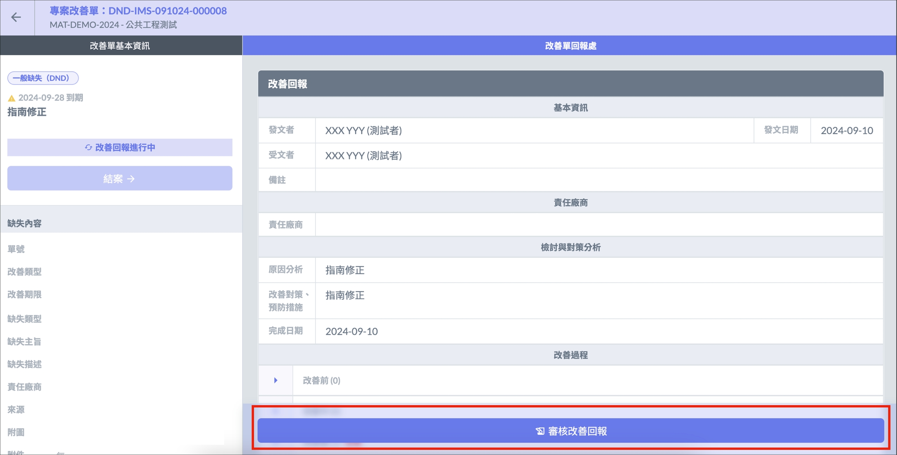Click the 缺失內容 section header

25,223
